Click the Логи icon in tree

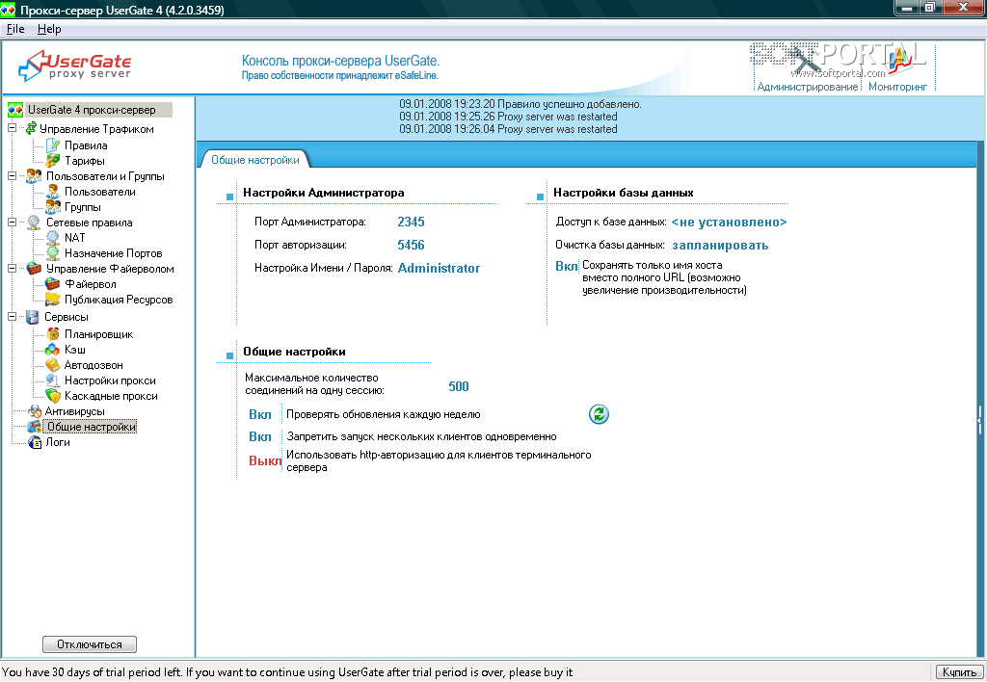click(x=36, y=442)
